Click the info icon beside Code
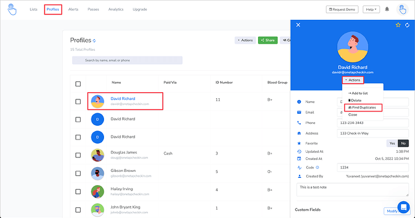Image resolution: width=415 pixels, height=218 pixels. (x=318, y=167)
